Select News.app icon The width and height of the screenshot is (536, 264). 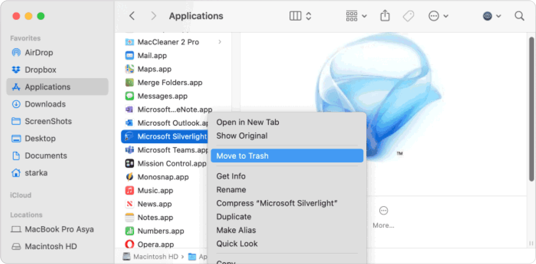129,204
